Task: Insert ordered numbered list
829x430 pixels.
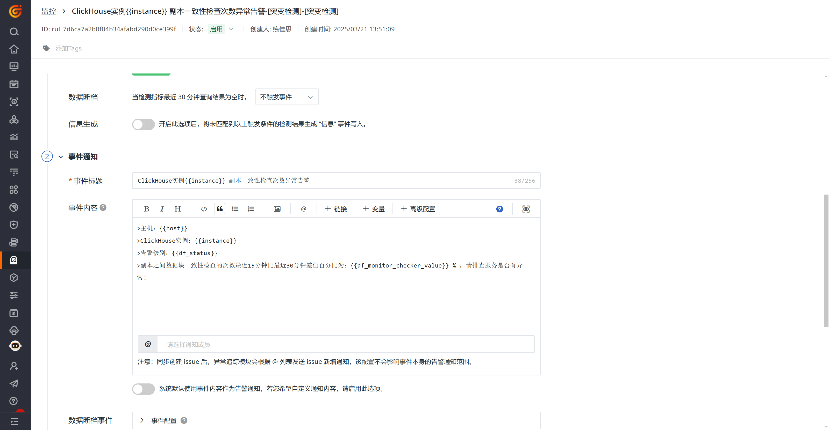Action: click(x=251, y=209)
